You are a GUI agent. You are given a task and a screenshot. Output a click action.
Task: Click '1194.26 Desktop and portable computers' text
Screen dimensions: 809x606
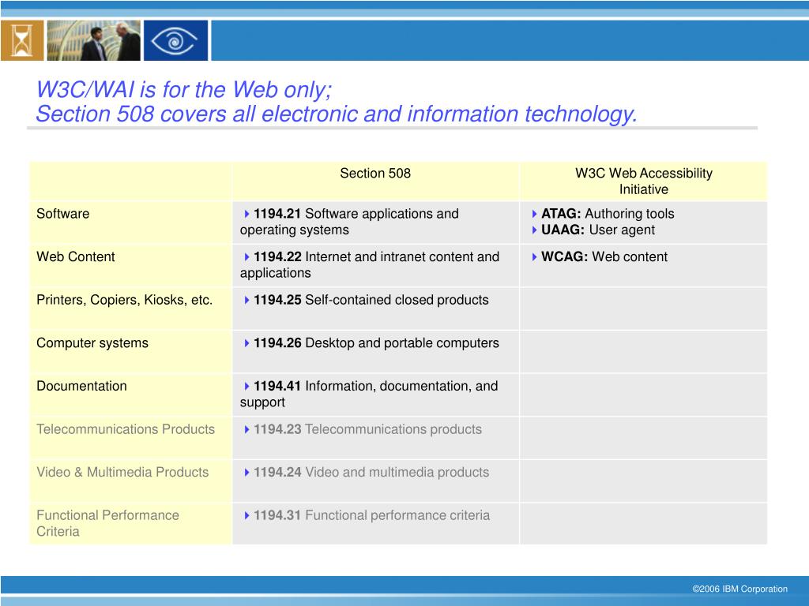point(376,343)
